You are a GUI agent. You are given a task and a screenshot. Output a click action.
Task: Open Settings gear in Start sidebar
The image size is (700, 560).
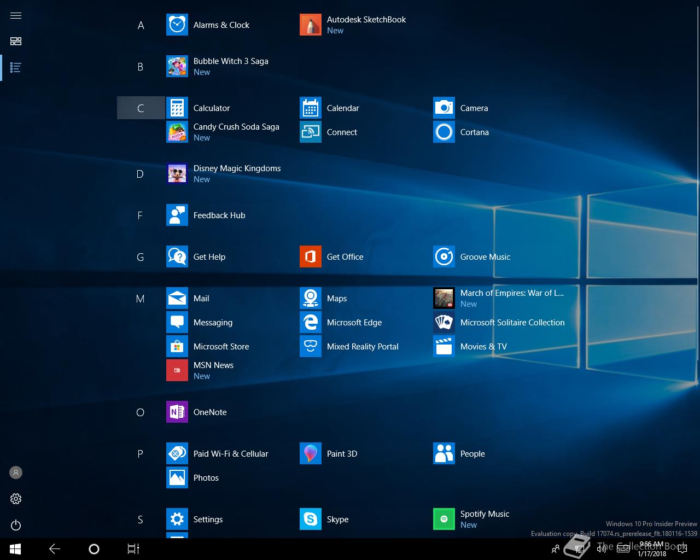16,499
